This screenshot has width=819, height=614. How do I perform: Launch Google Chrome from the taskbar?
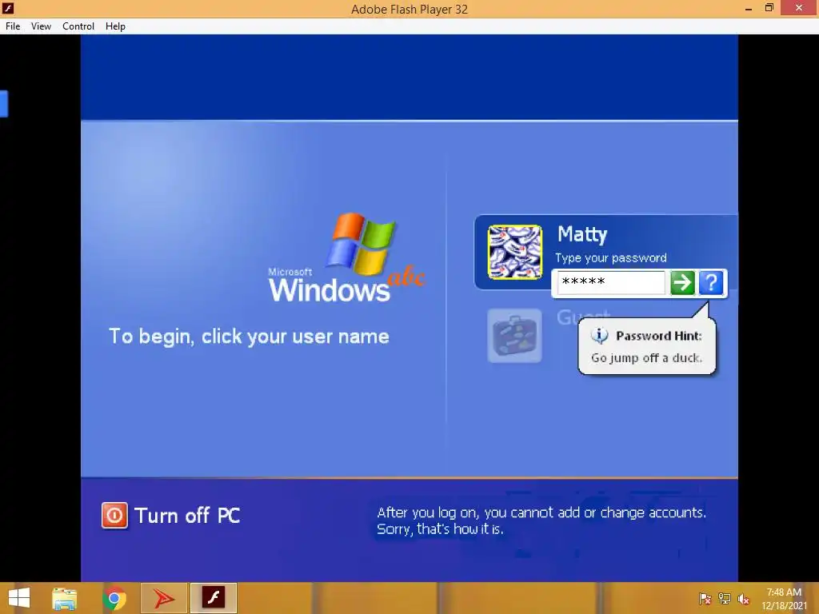click(x=114, y=598)
